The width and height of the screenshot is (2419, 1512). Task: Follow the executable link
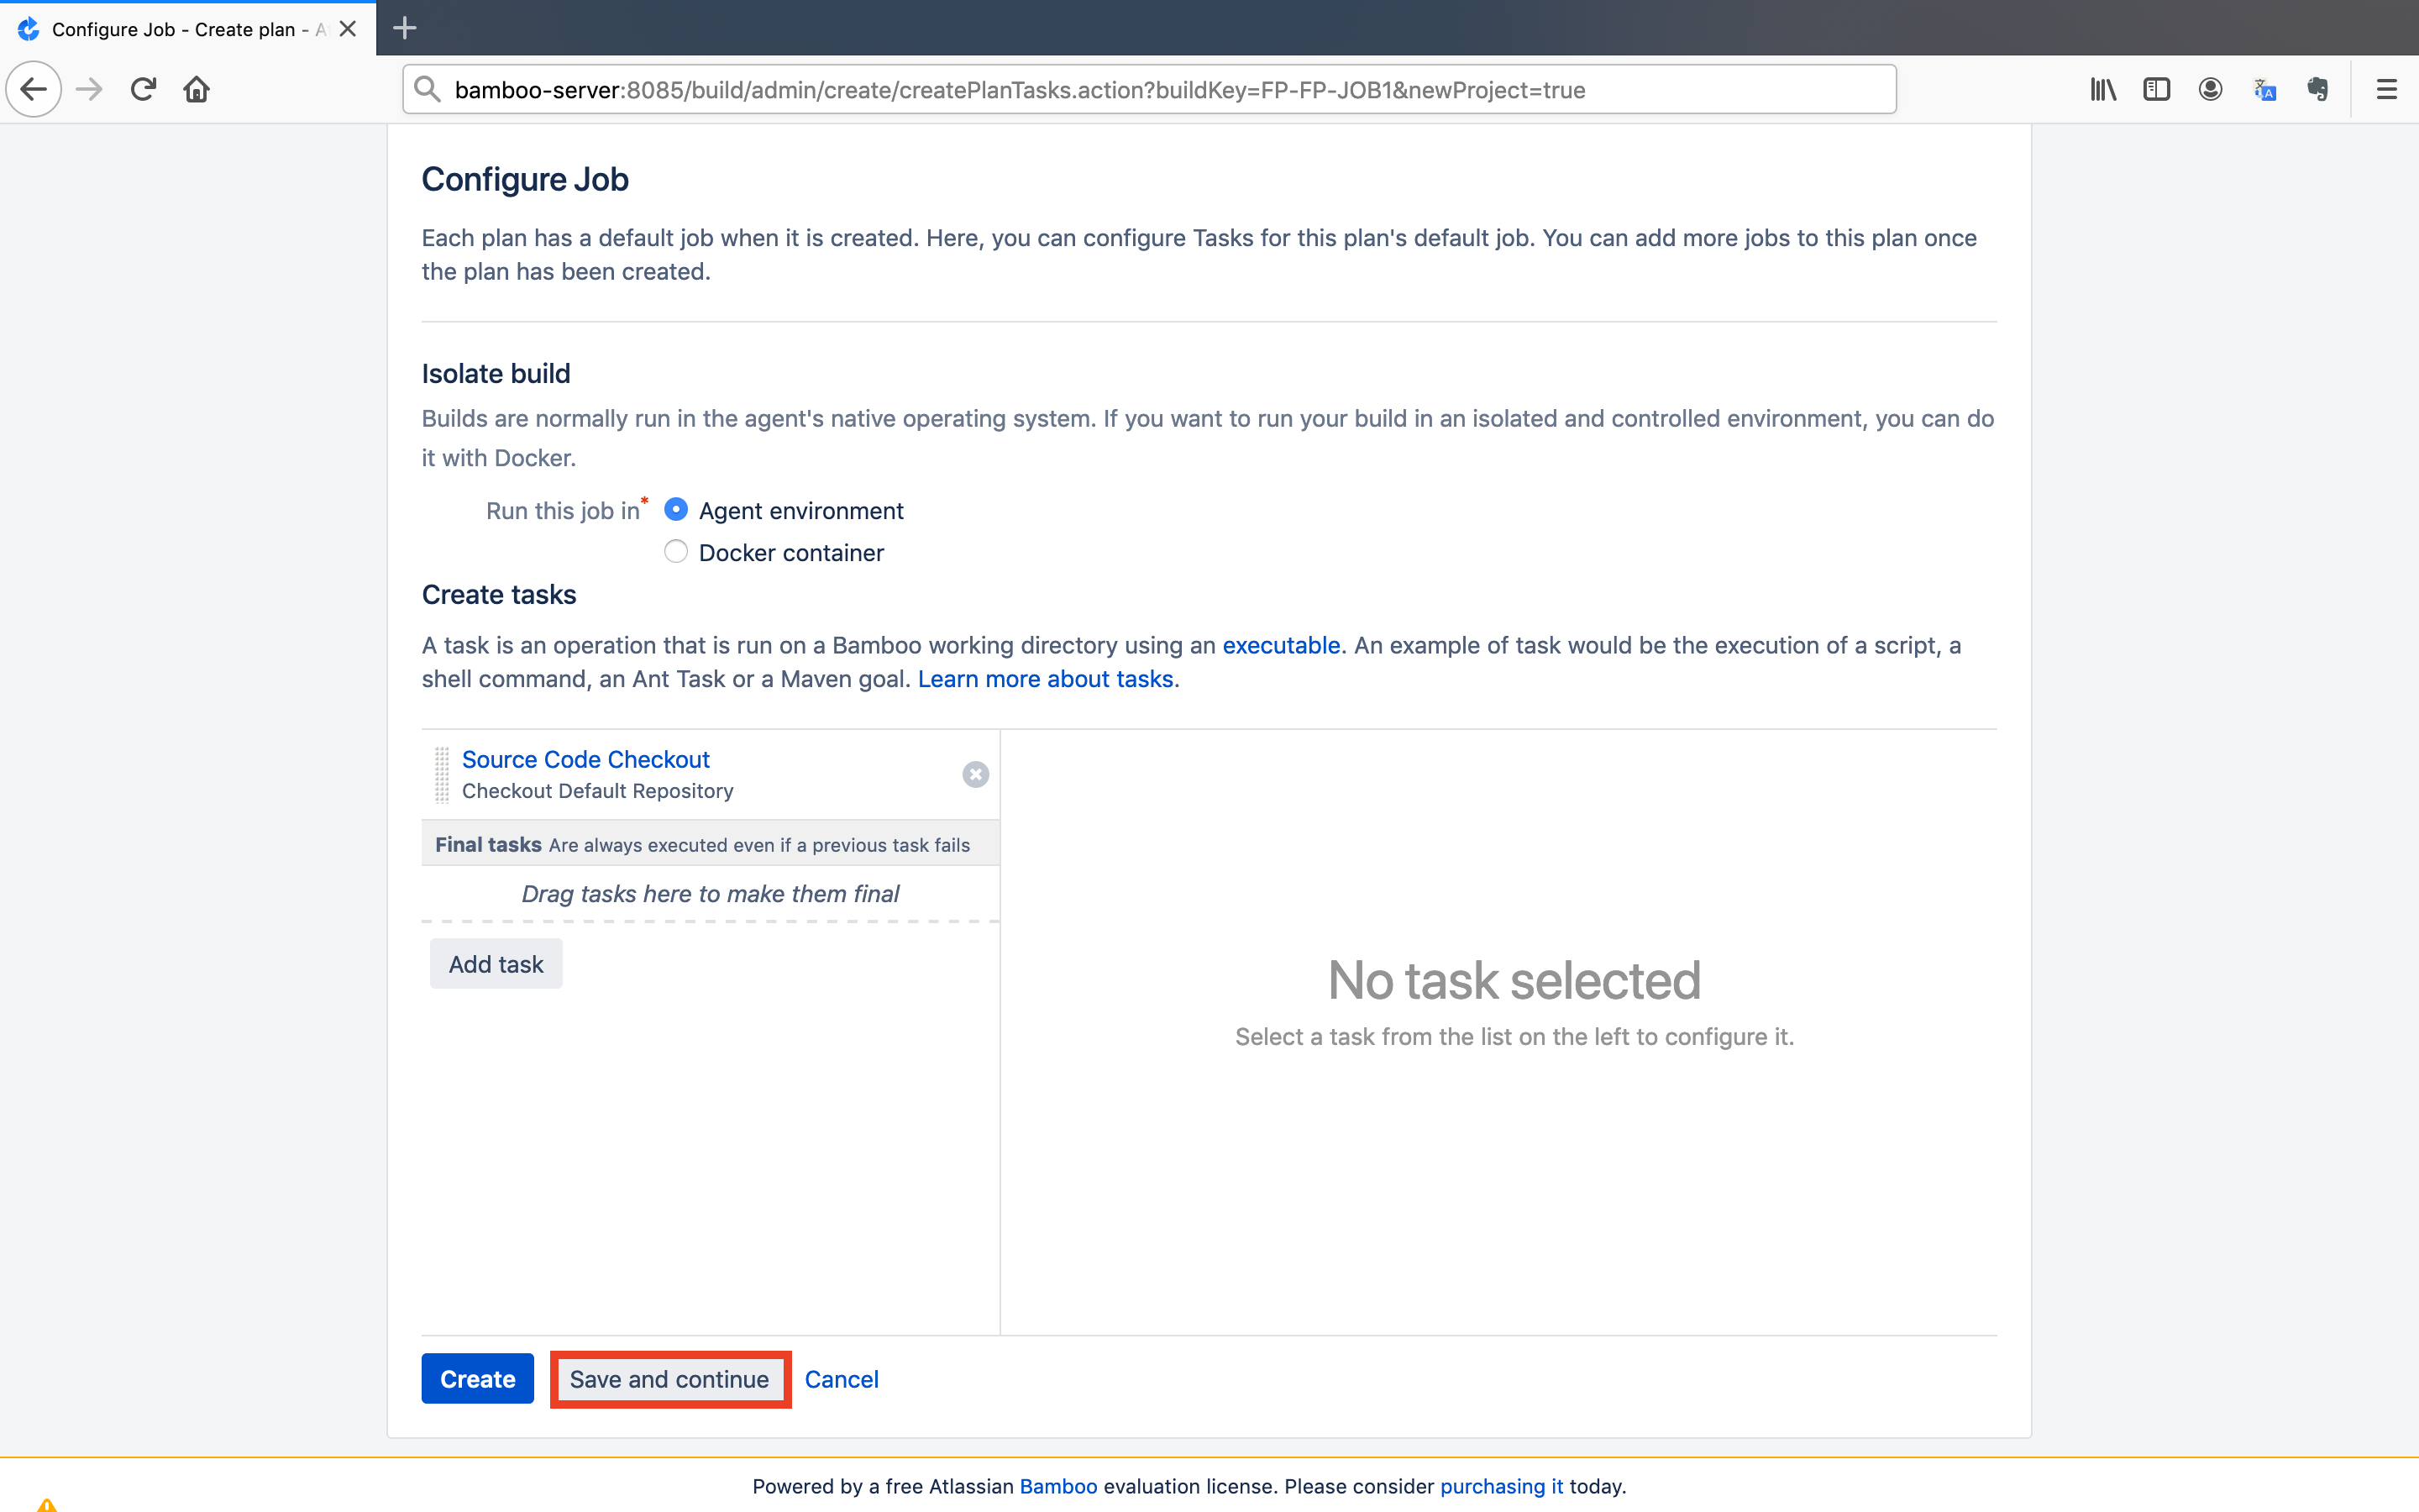pos(1280,645)
